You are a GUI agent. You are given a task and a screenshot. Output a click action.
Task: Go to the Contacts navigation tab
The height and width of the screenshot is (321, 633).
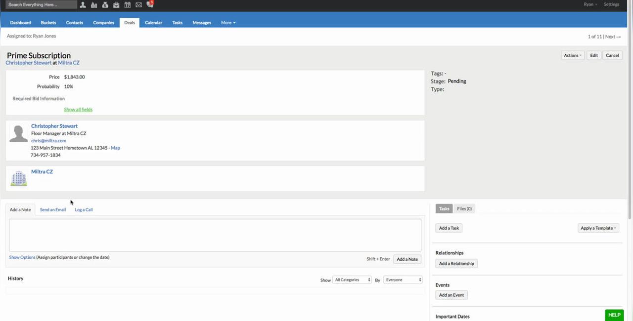[75, 23]
